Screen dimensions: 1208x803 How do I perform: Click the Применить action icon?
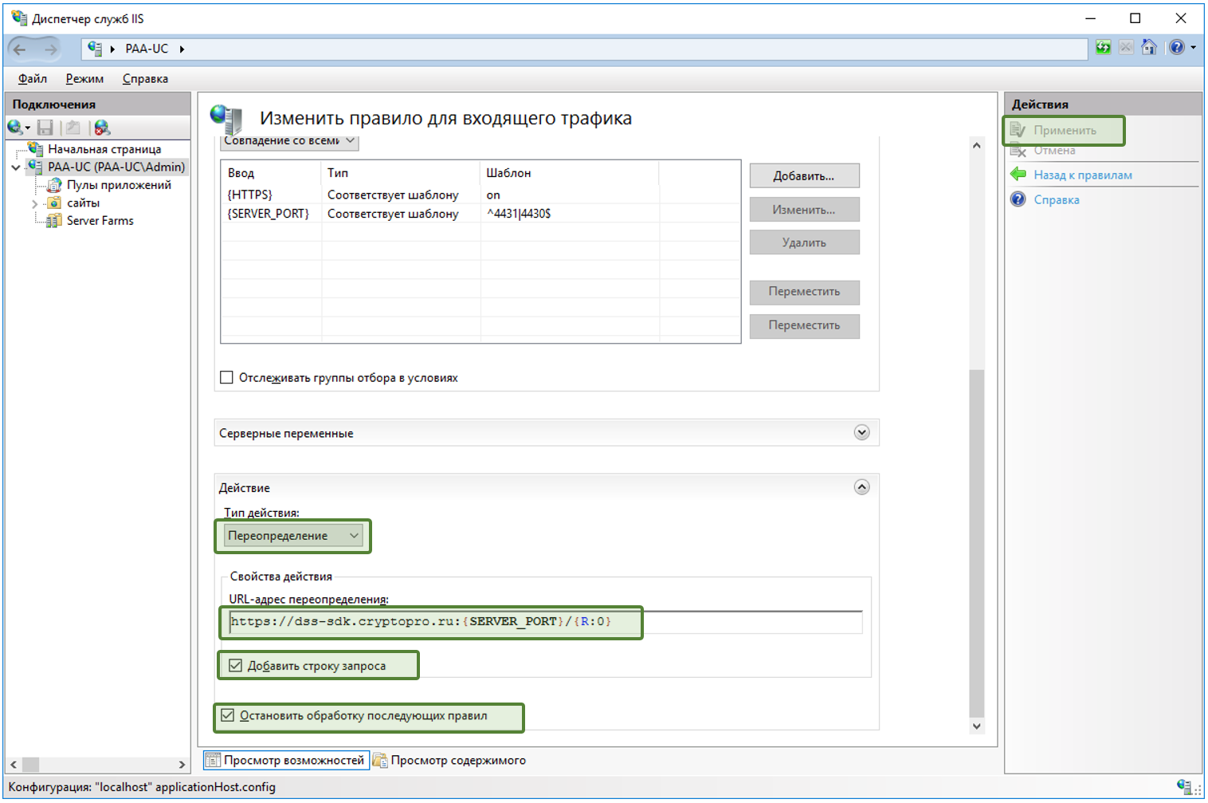1018,130
